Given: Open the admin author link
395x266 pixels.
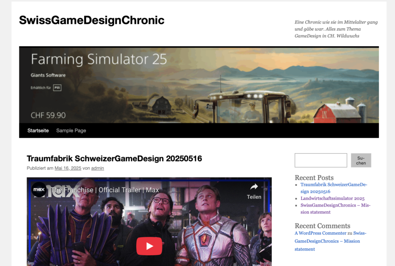Looking at the screenshot, I should pos(98,168).
